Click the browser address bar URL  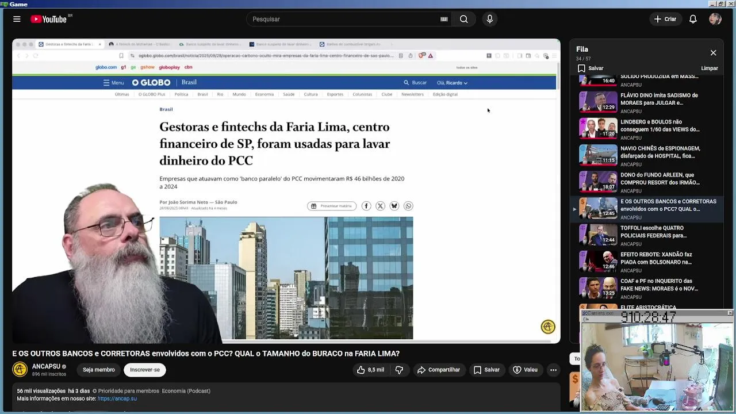point(266,56)
